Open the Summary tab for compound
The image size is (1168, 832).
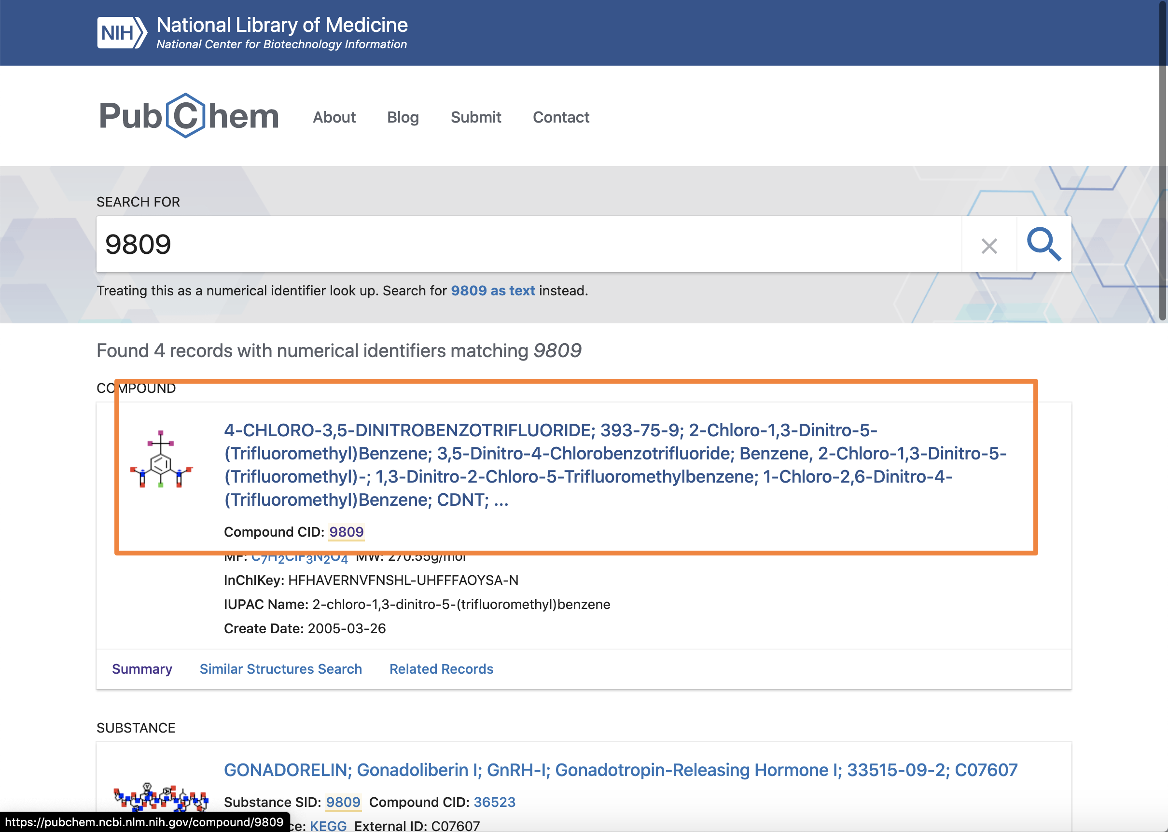tap(142, 669)
